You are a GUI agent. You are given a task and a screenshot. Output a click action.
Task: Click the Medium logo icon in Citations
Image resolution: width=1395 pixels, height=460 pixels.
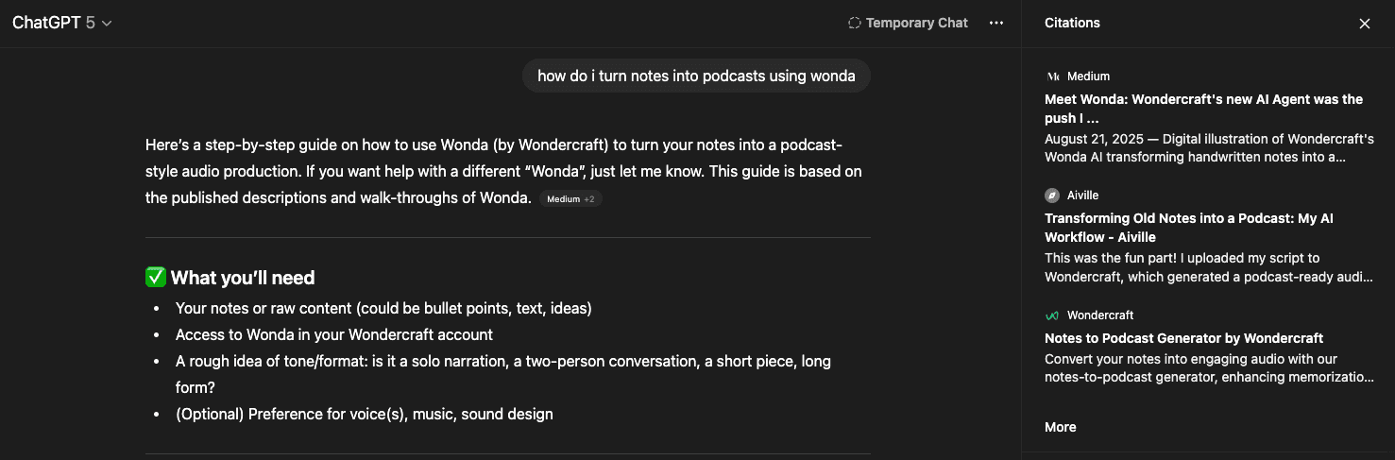(x=1052, y=77)
